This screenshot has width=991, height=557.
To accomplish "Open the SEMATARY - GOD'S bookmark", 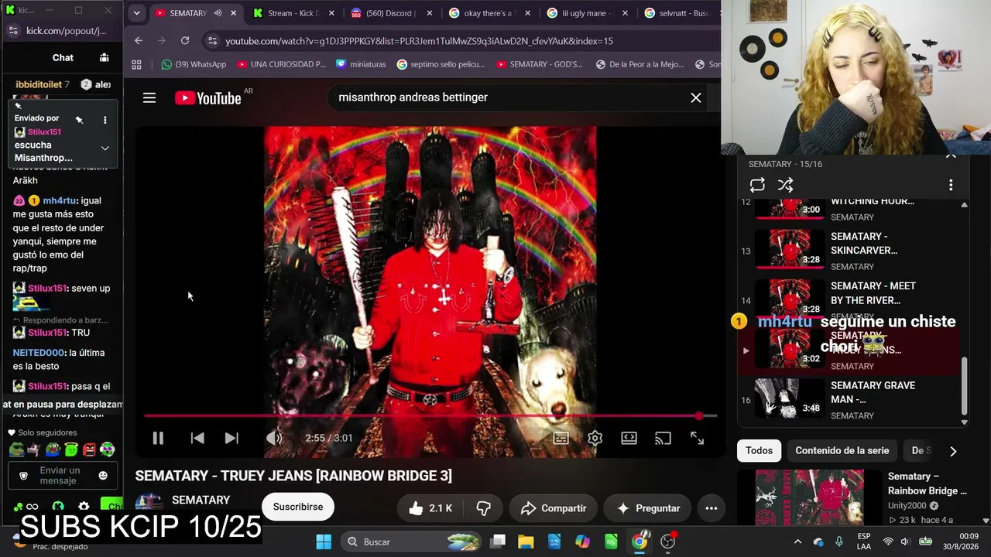I will [x=539, y=64].
